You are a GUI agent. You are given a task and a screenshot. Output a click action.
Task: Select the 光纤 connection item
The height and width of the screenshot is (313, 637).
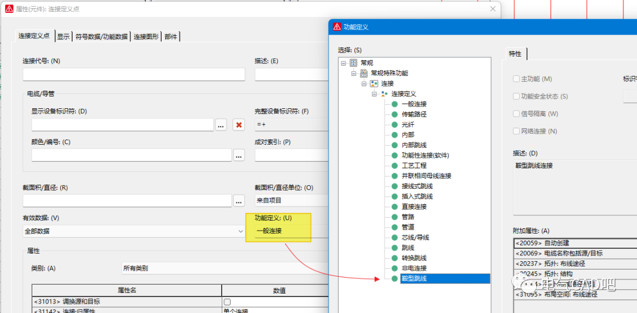point(408,125)
